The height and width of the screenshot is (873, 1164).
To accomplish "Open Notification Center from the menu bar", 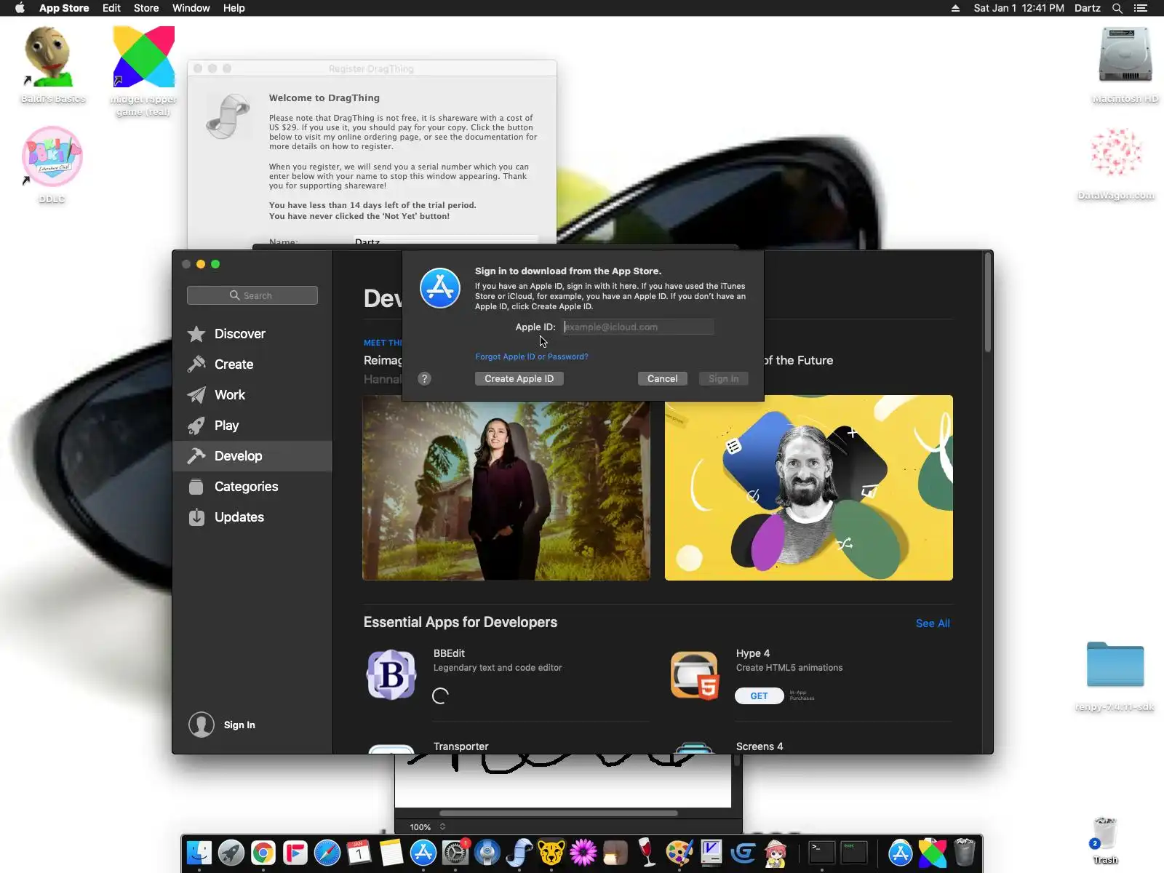I will 1141,8.
